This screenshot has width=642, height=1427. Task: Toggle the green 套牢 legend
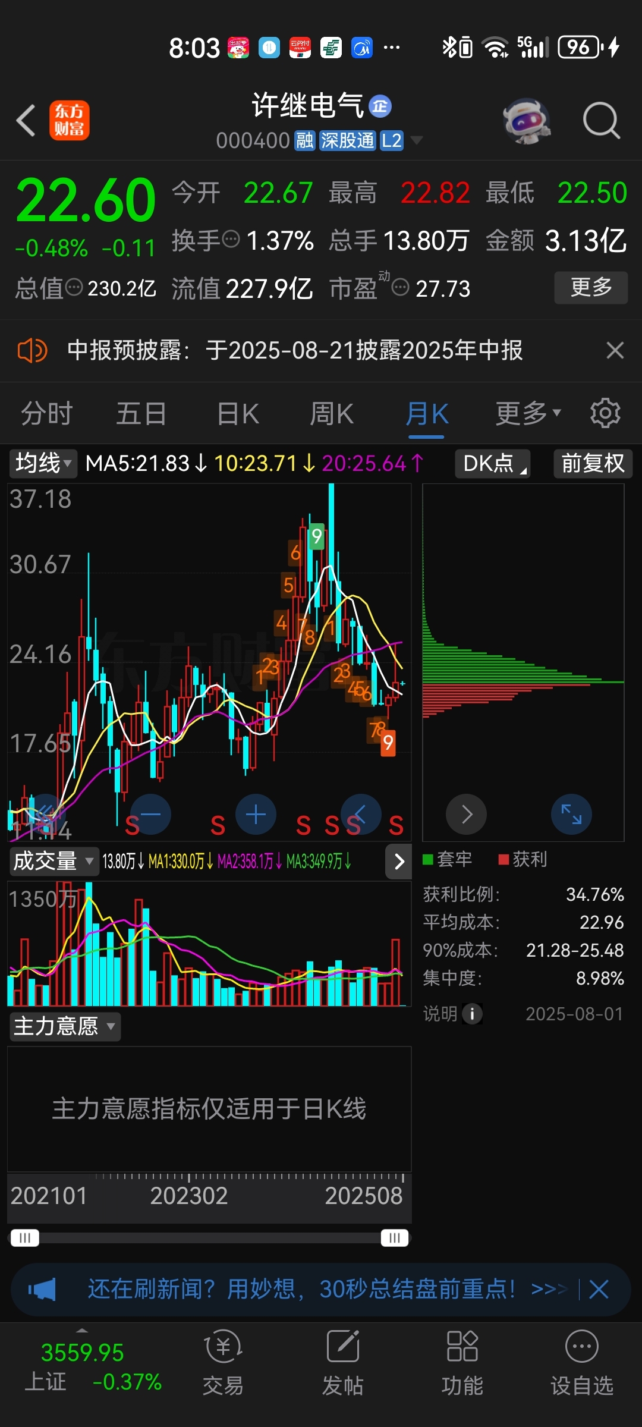tap(447, 859)
